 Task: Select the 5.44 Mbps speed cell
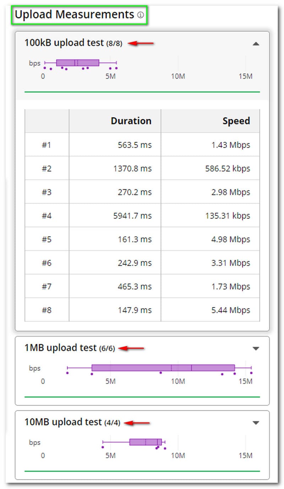231,310
